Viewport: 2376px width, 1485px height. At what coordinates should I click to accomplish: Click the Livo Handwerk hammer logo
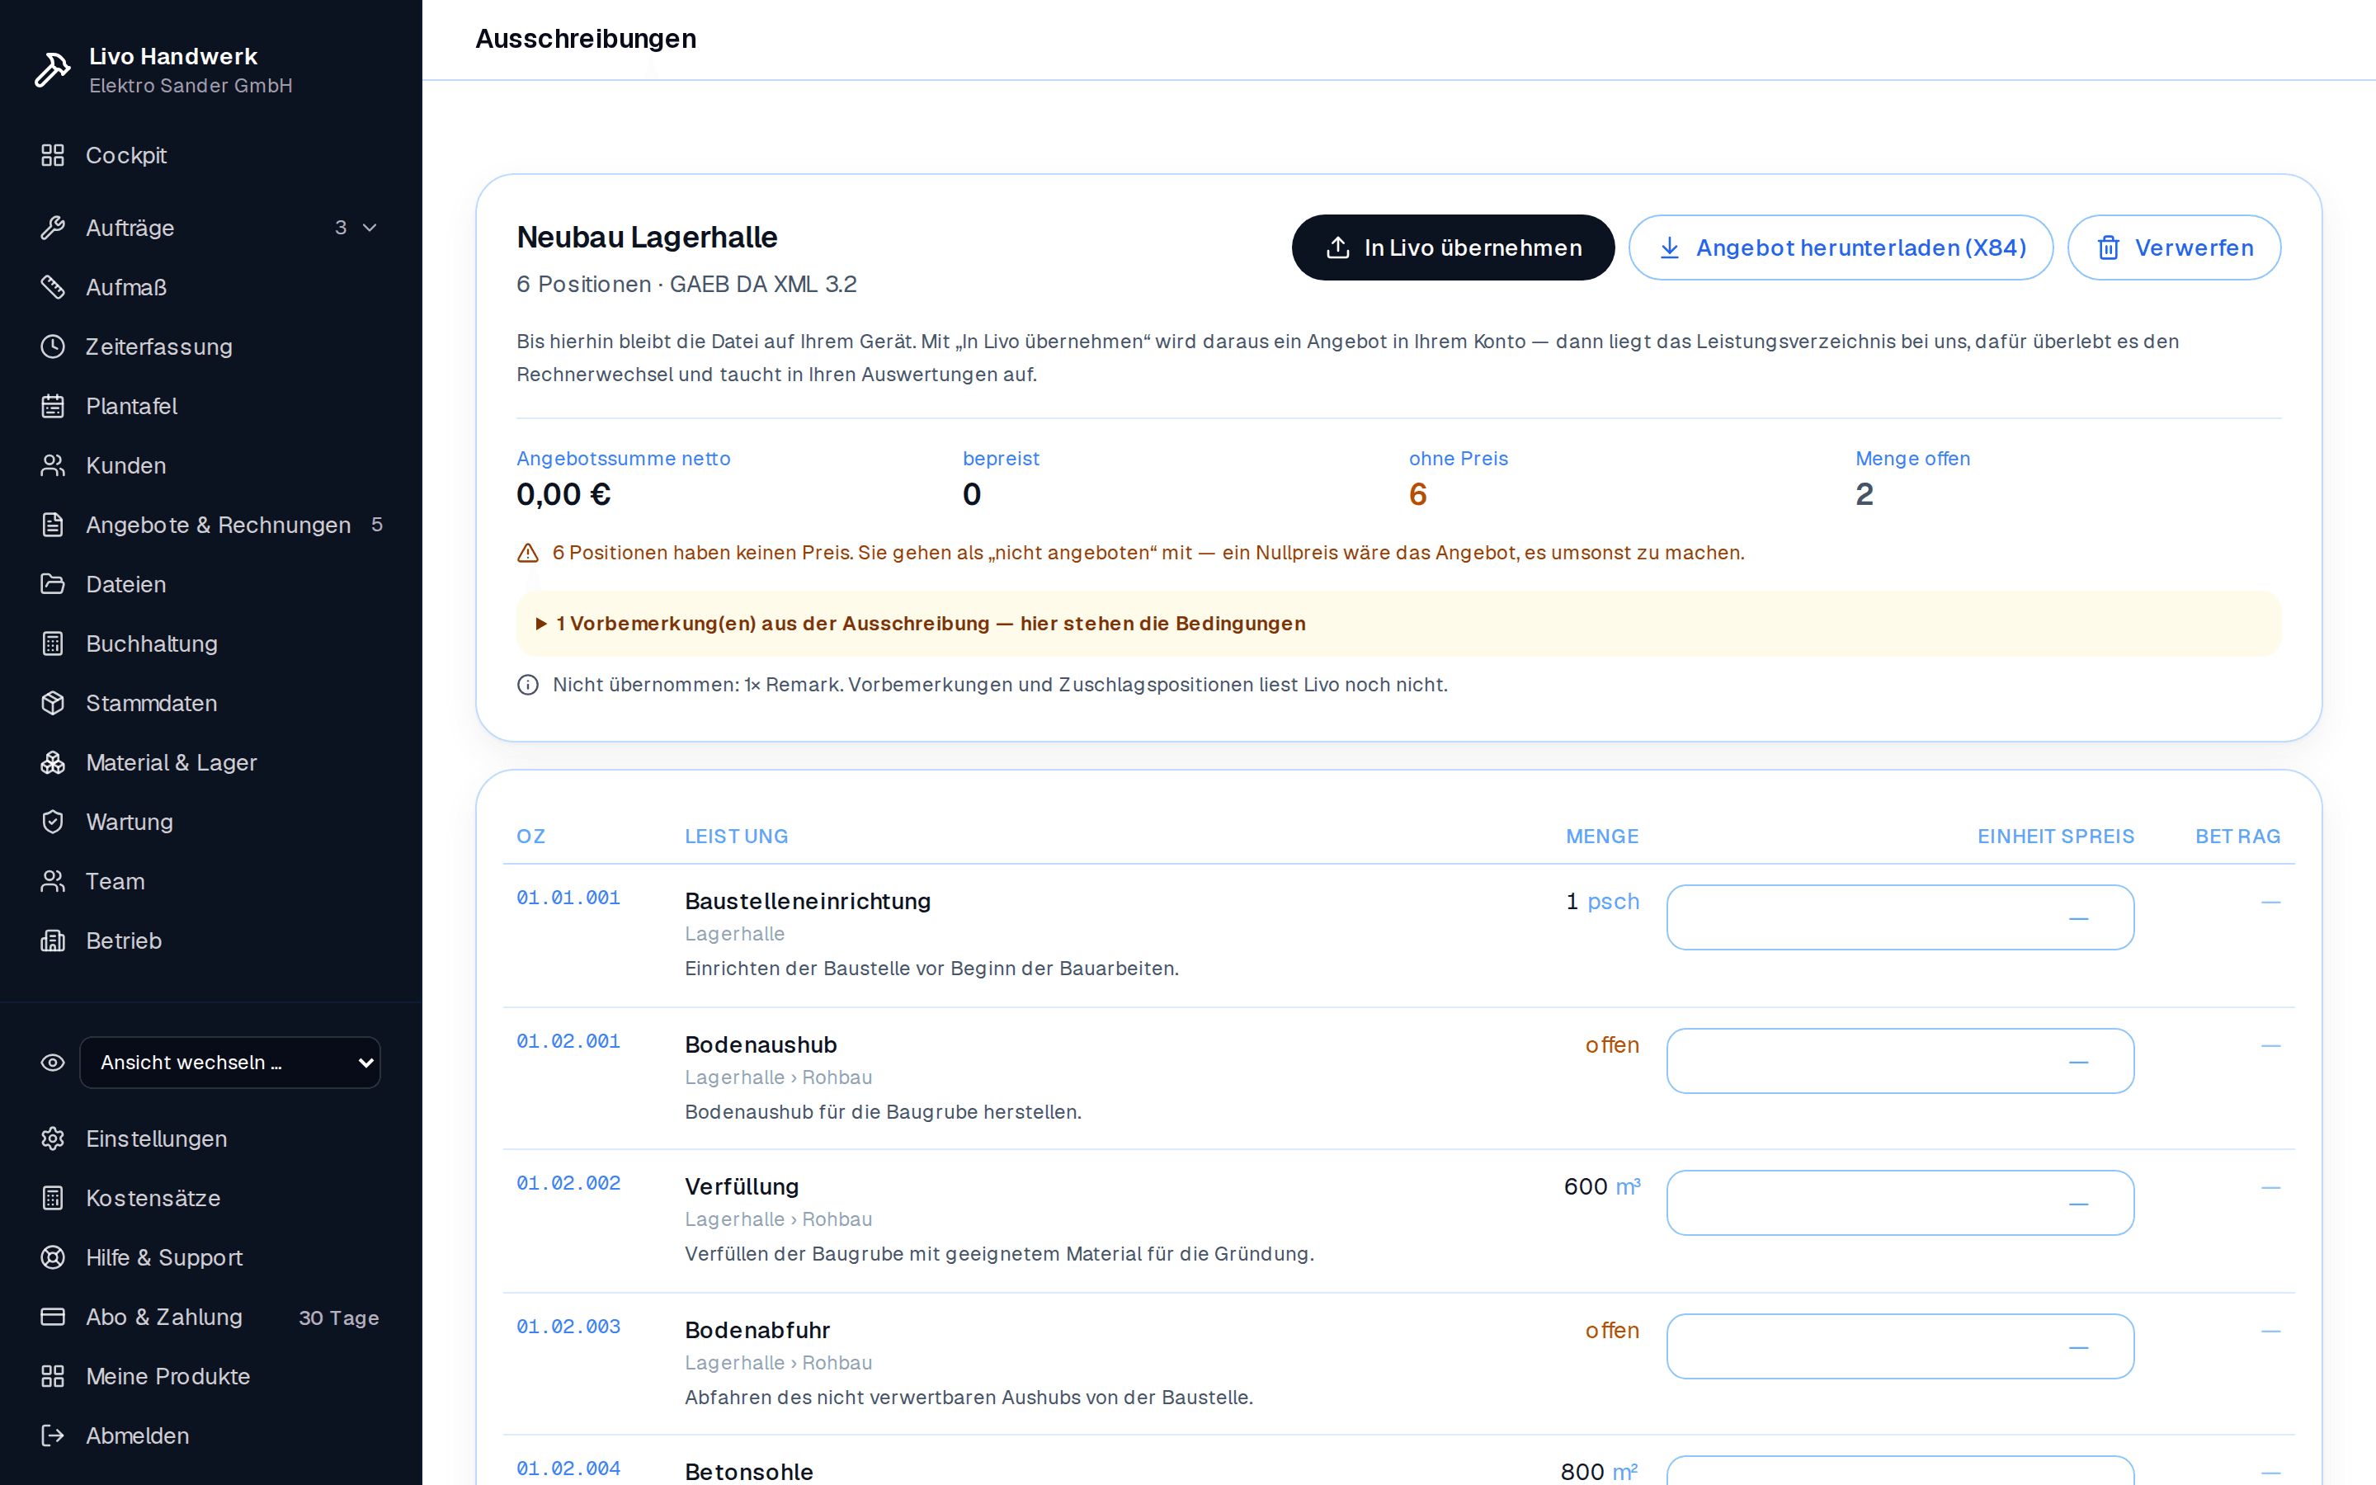[x=53, y=70]
